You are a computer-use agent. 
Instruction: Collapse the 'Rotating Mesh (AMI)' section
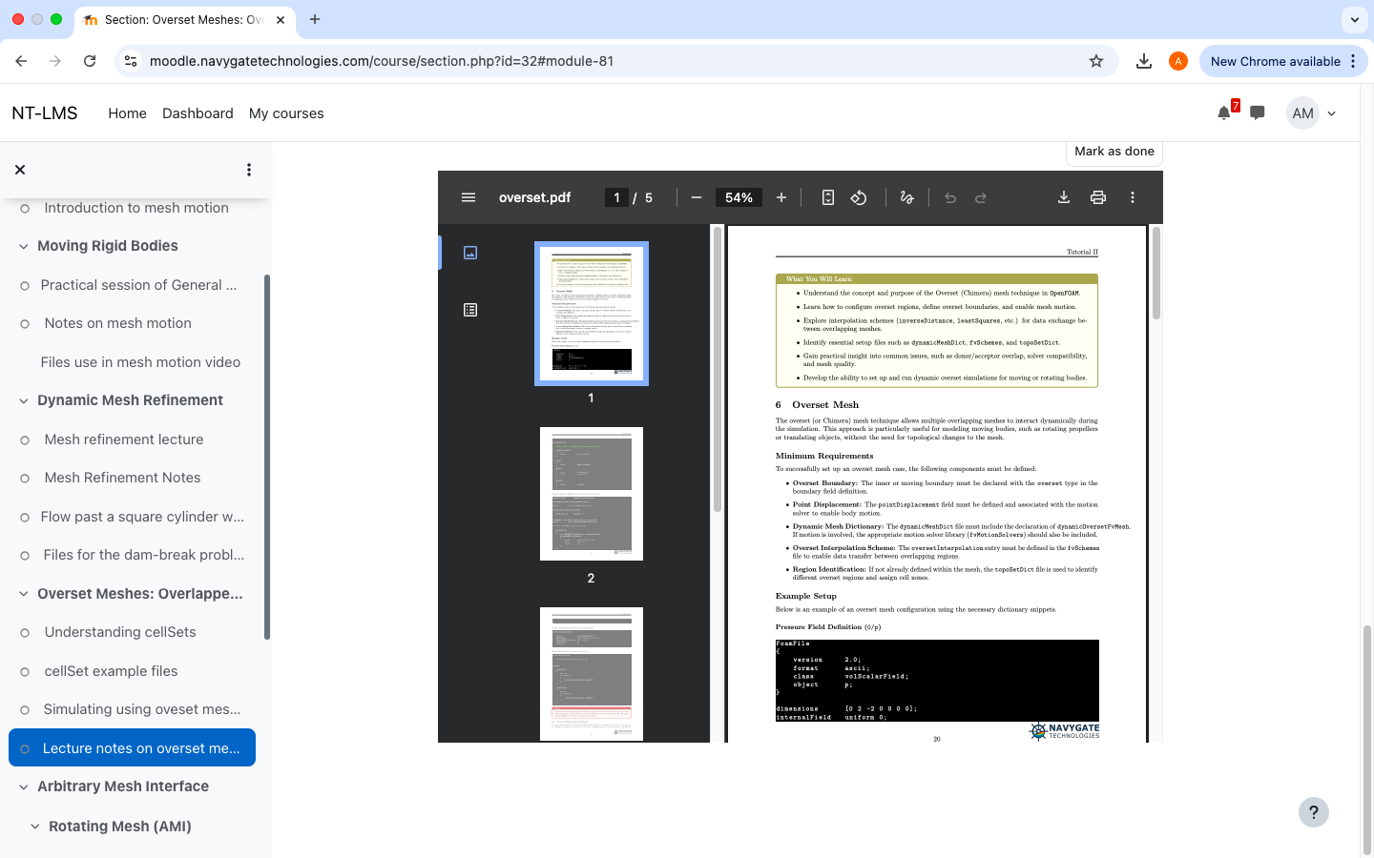pos(35,826)
